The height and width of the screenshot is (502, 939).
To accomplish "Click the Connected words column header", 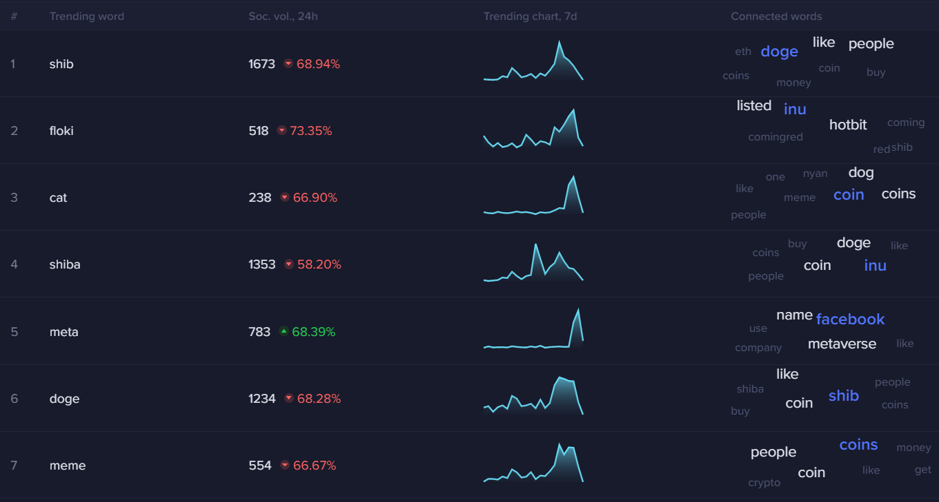I will (776, 16).
